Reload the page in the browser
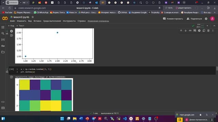Image resolution: width=218 pixels, height=122 pixels. (10, 8)
